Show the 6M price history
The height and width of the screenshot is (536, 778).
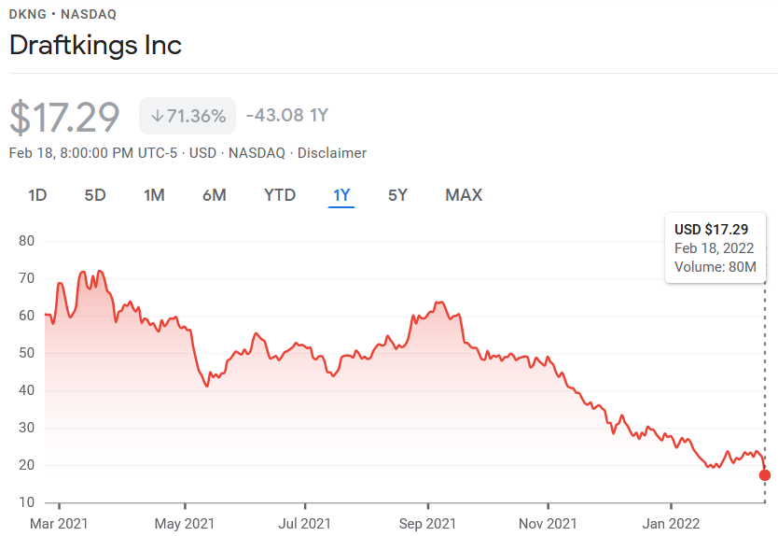(215, 195)
